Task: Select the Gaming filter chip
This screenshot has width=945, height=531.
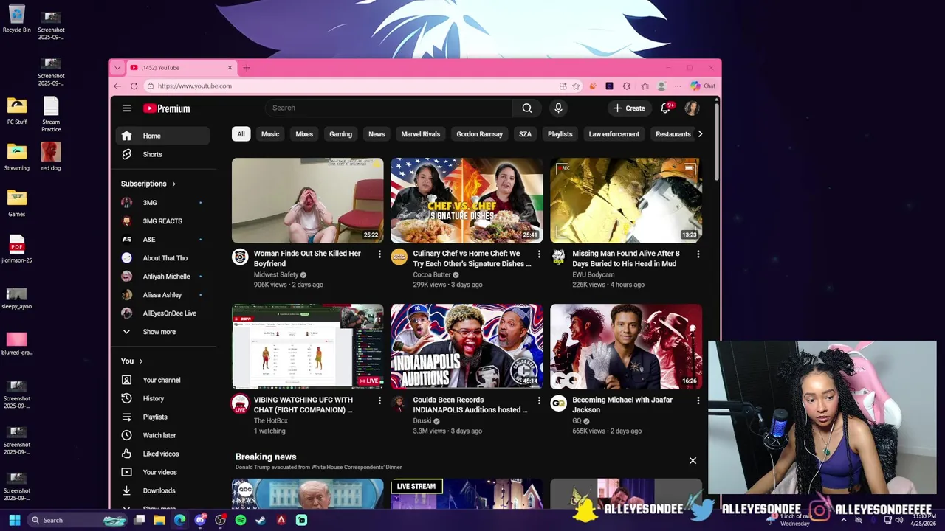Action: pyautogui.click(x=340, y=134)
